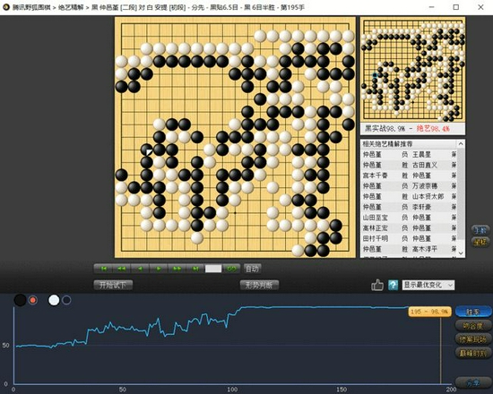Maximize the window
The height and width of the screenshot is (394, 493).
point(456,7)
